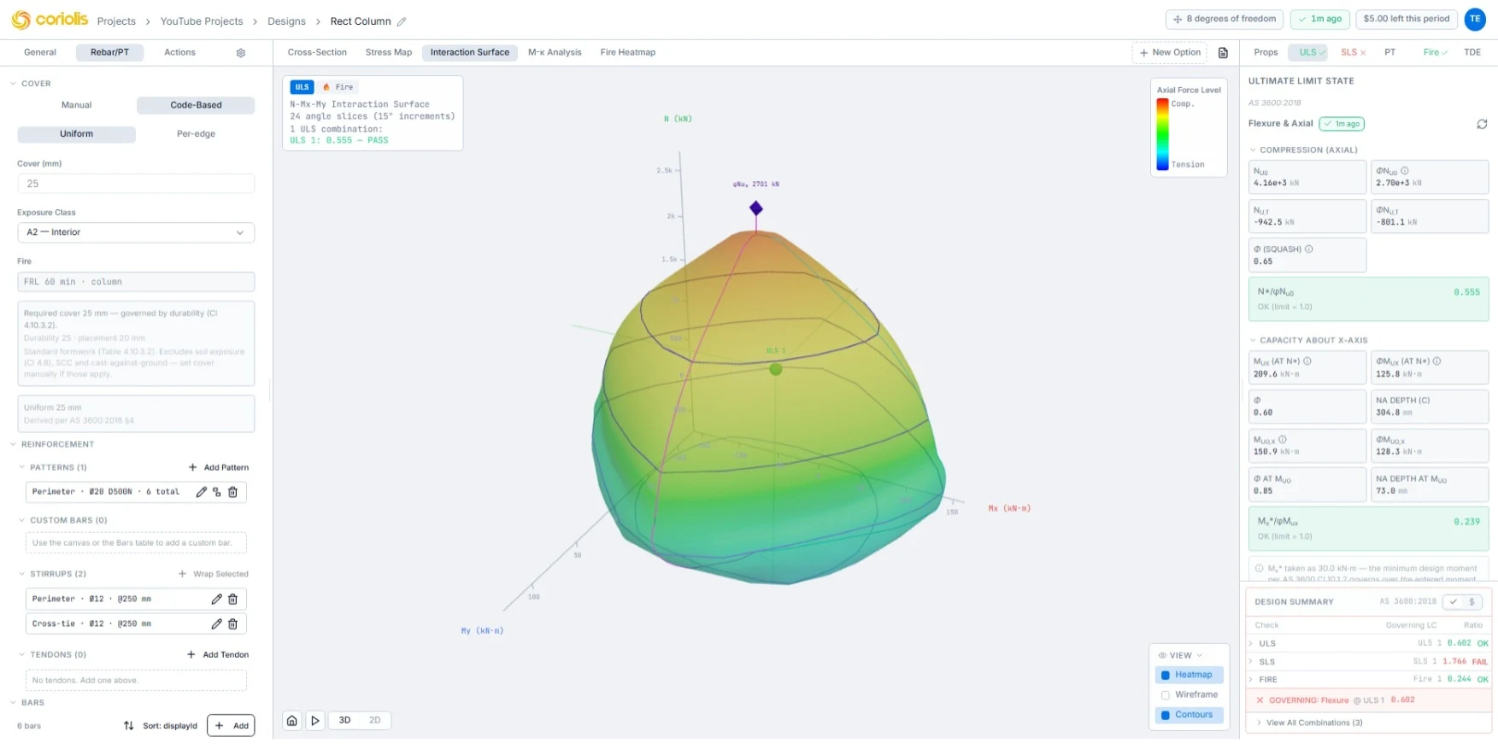Click the Add button in Bars section
This screenshot has width=1498, height=755.
coord(231,726)
